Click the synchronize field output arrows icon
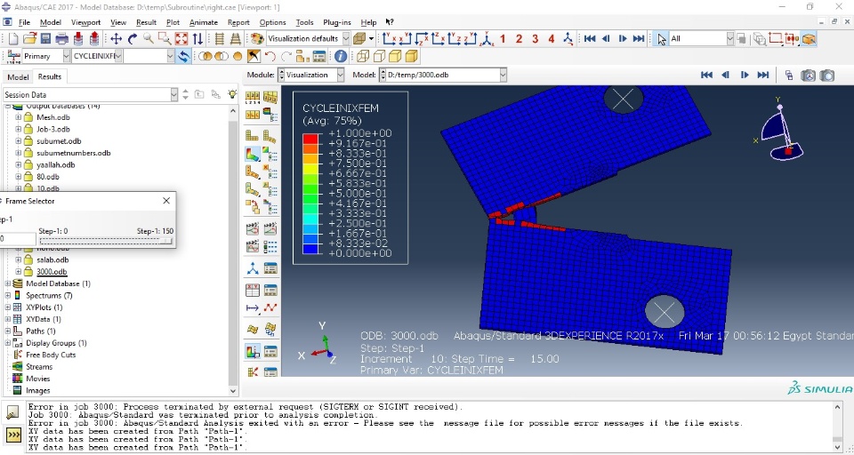Viewport: 854px width, 455px height. 184,56
